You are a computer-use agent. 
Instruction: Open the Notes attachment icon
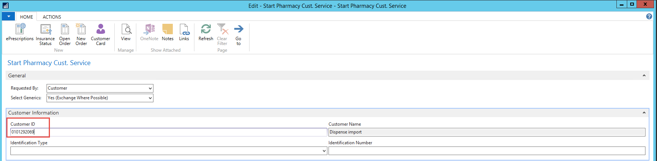pos(168,29)
